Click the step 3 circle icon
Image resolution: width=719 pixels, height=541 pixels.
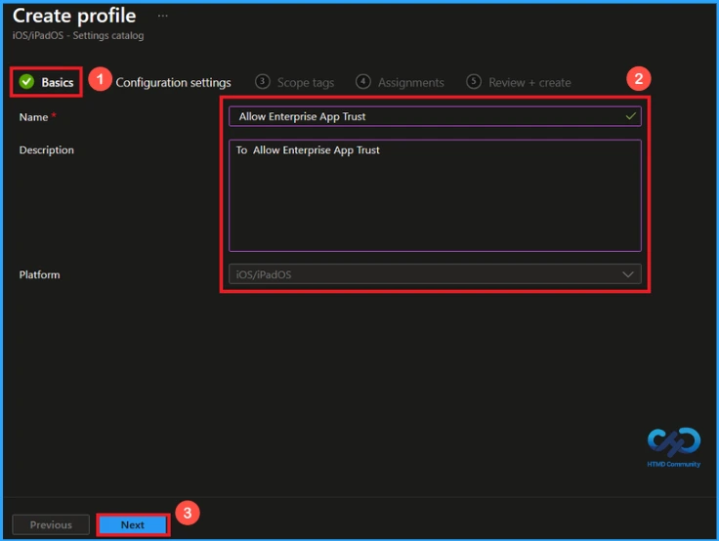pos(262,82)
